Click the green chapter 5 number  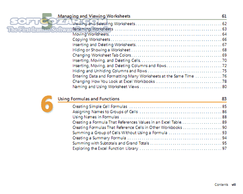tap(47, 20)
